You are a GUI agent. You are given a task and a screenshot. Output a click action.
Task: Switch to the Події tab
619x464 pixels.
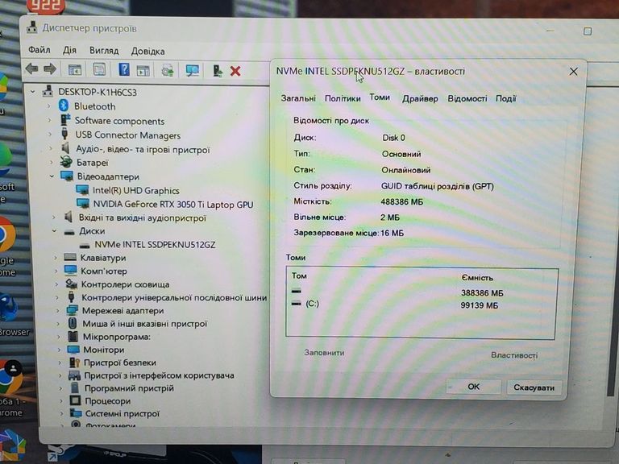click(505, 98)
